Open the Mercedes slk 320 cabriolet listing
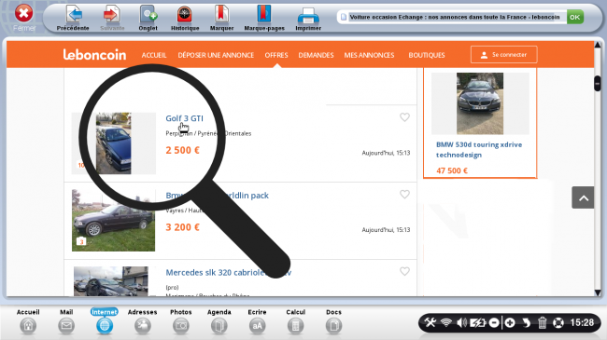 229,273
